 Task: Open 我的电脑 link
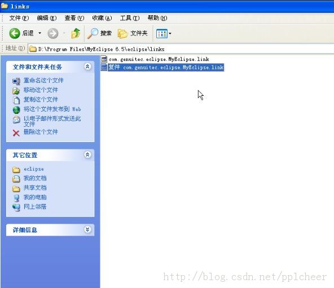point(35,197)
